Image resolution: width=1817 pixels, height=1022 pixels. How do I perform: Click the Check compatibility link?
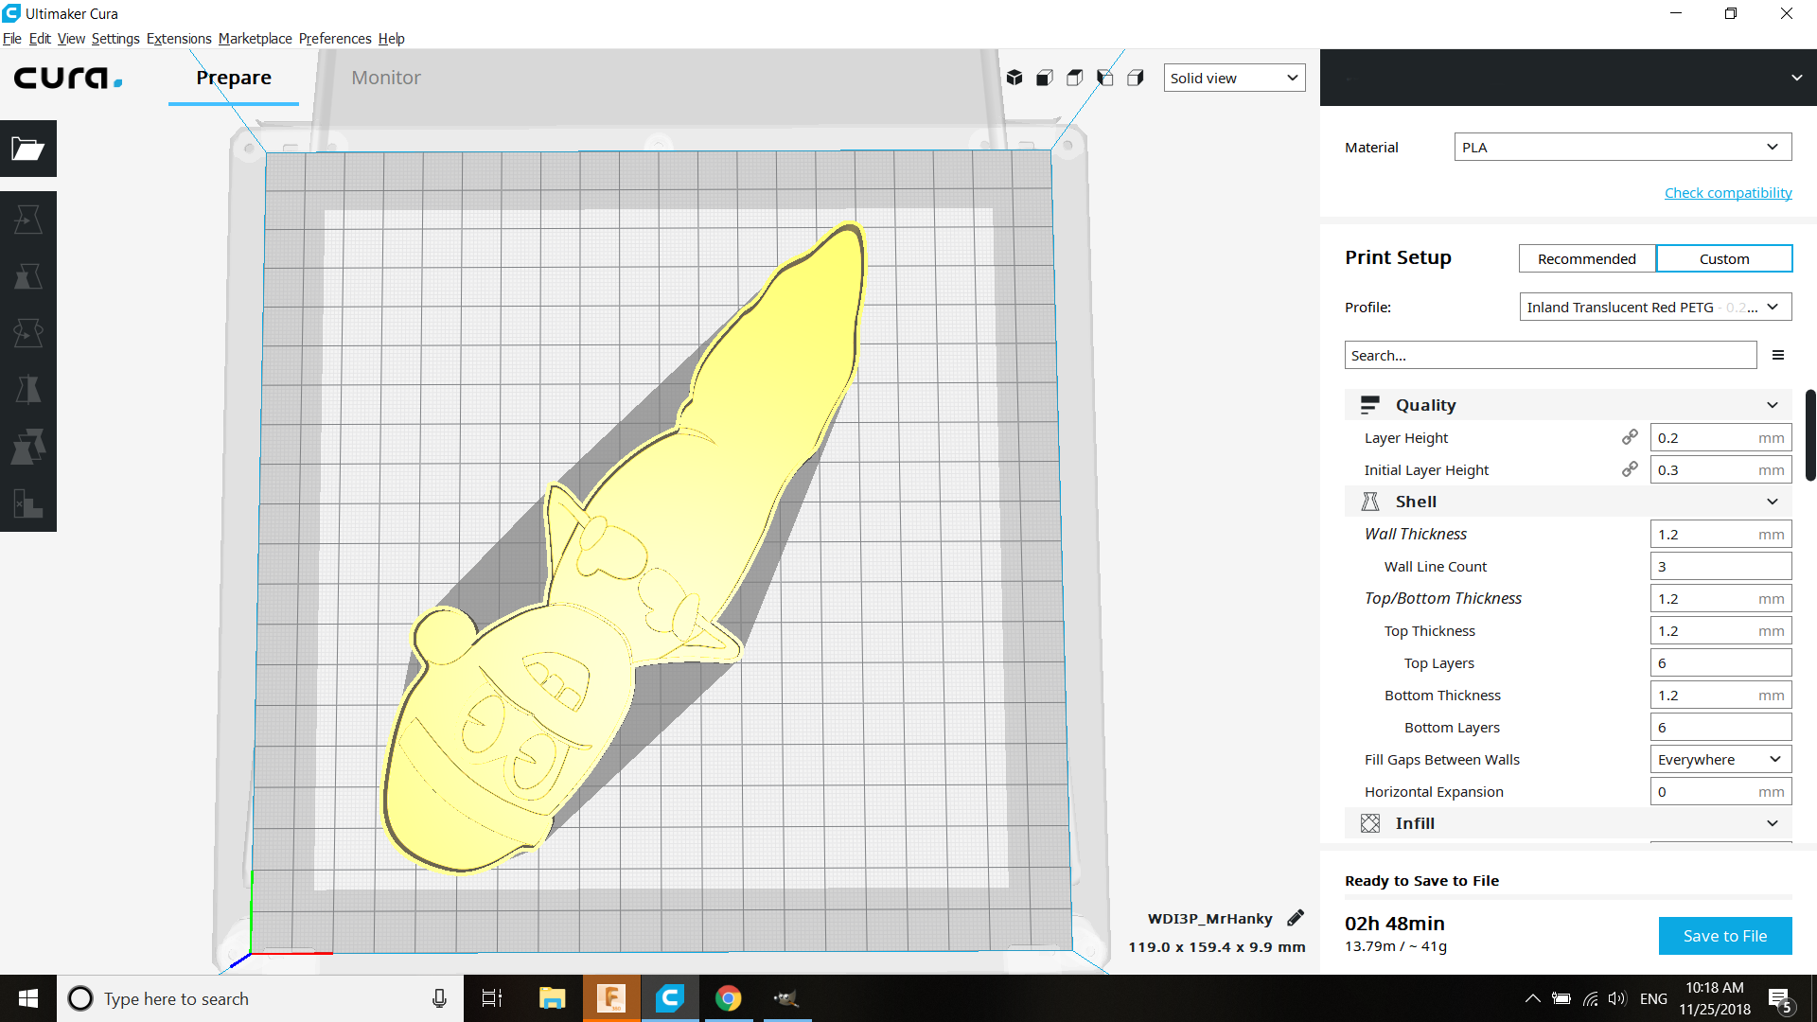point(1728,193)
